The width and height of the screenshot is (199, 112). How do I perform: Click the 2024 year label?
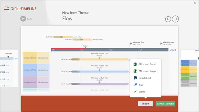click(173, 50)
